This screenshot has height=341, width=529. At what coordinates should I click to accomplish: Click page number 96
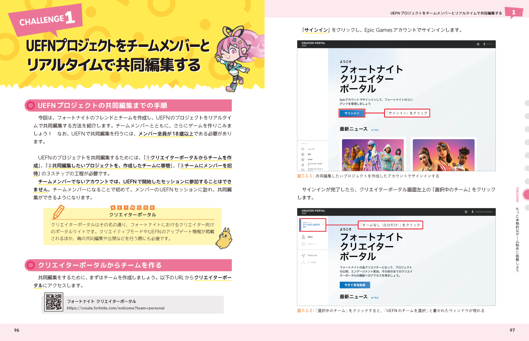pos(17,330)
